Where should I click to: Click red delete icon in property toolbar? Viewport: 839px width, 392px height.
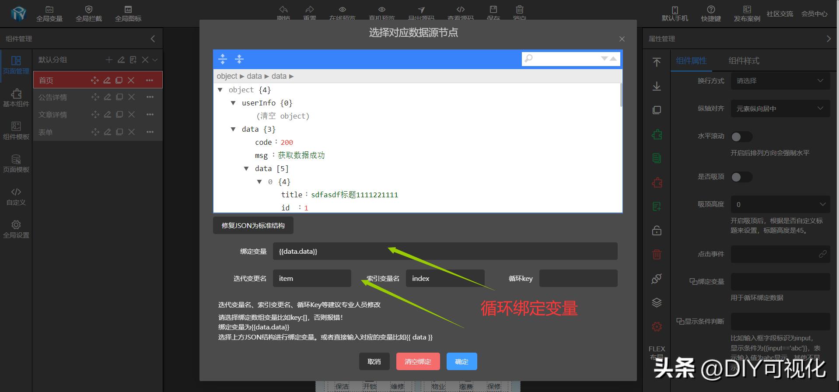(x=657, y=254)
